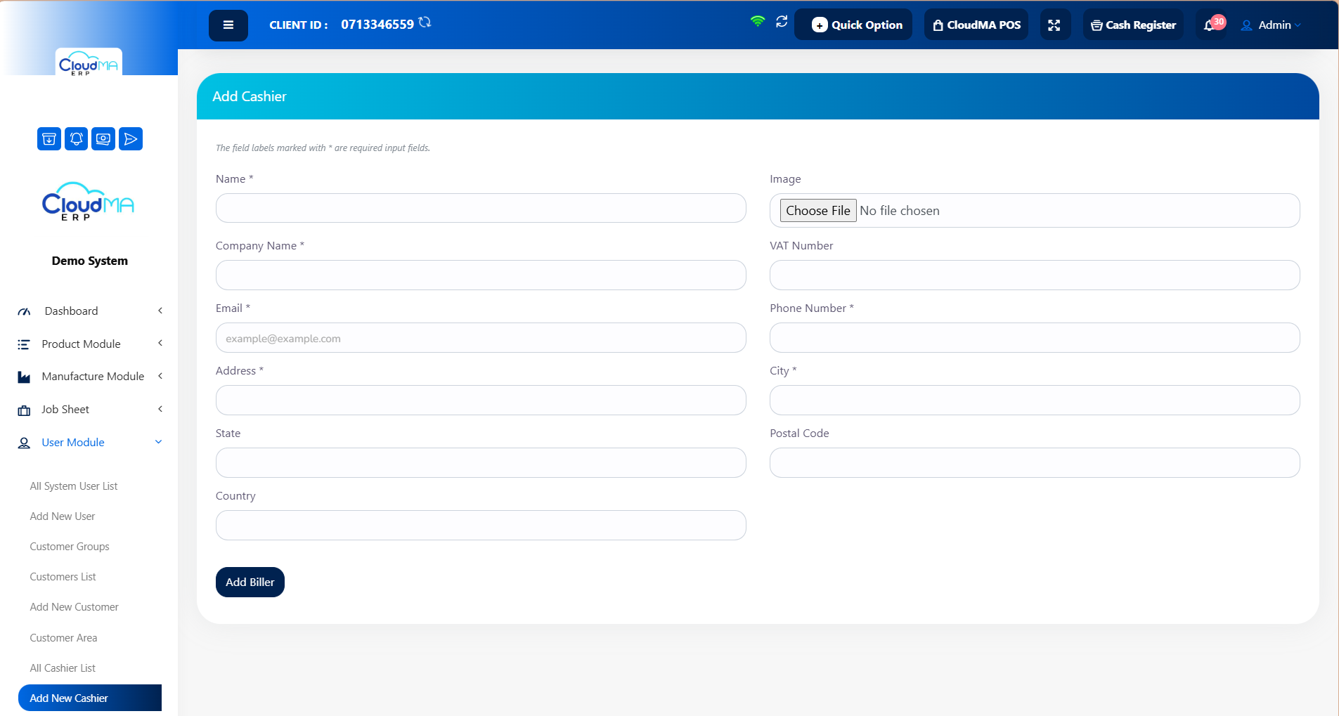Screen dimensions: 1339x716
Task: Go to Add New User
Action: [63, 516]
